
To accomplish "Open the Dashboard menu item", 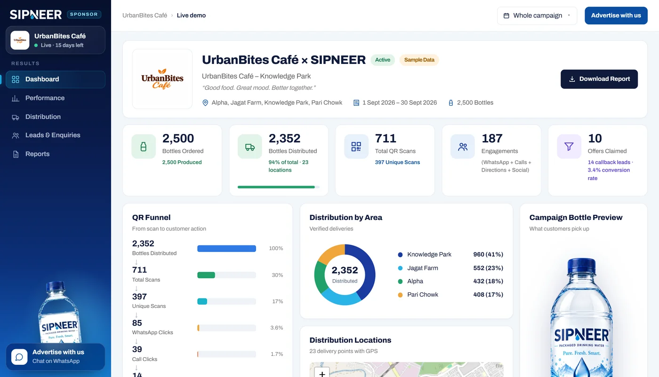I will pyautogui.click(x=56, y=79).
